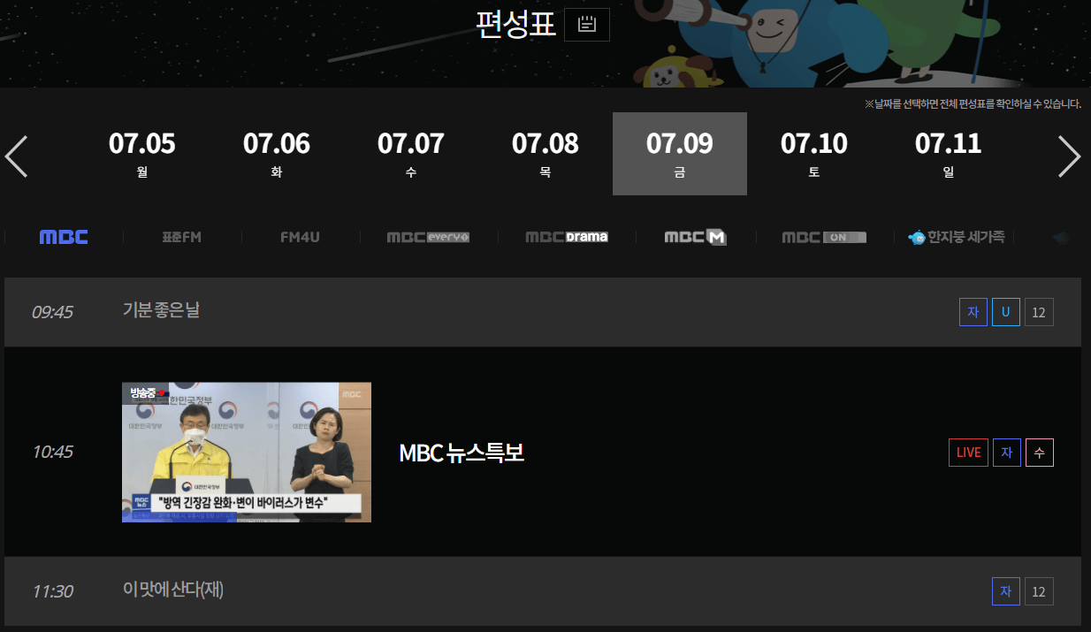Click the U badge next to 기분 좋은날
This screenshot has width=1091, height=632.
coord(1005,311)
